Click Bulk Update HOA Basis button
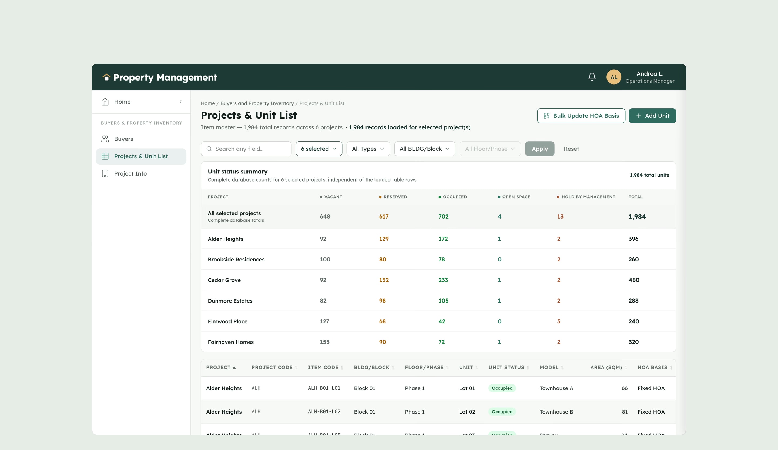This screenshot has width=778, height=450. pos(581,116)
